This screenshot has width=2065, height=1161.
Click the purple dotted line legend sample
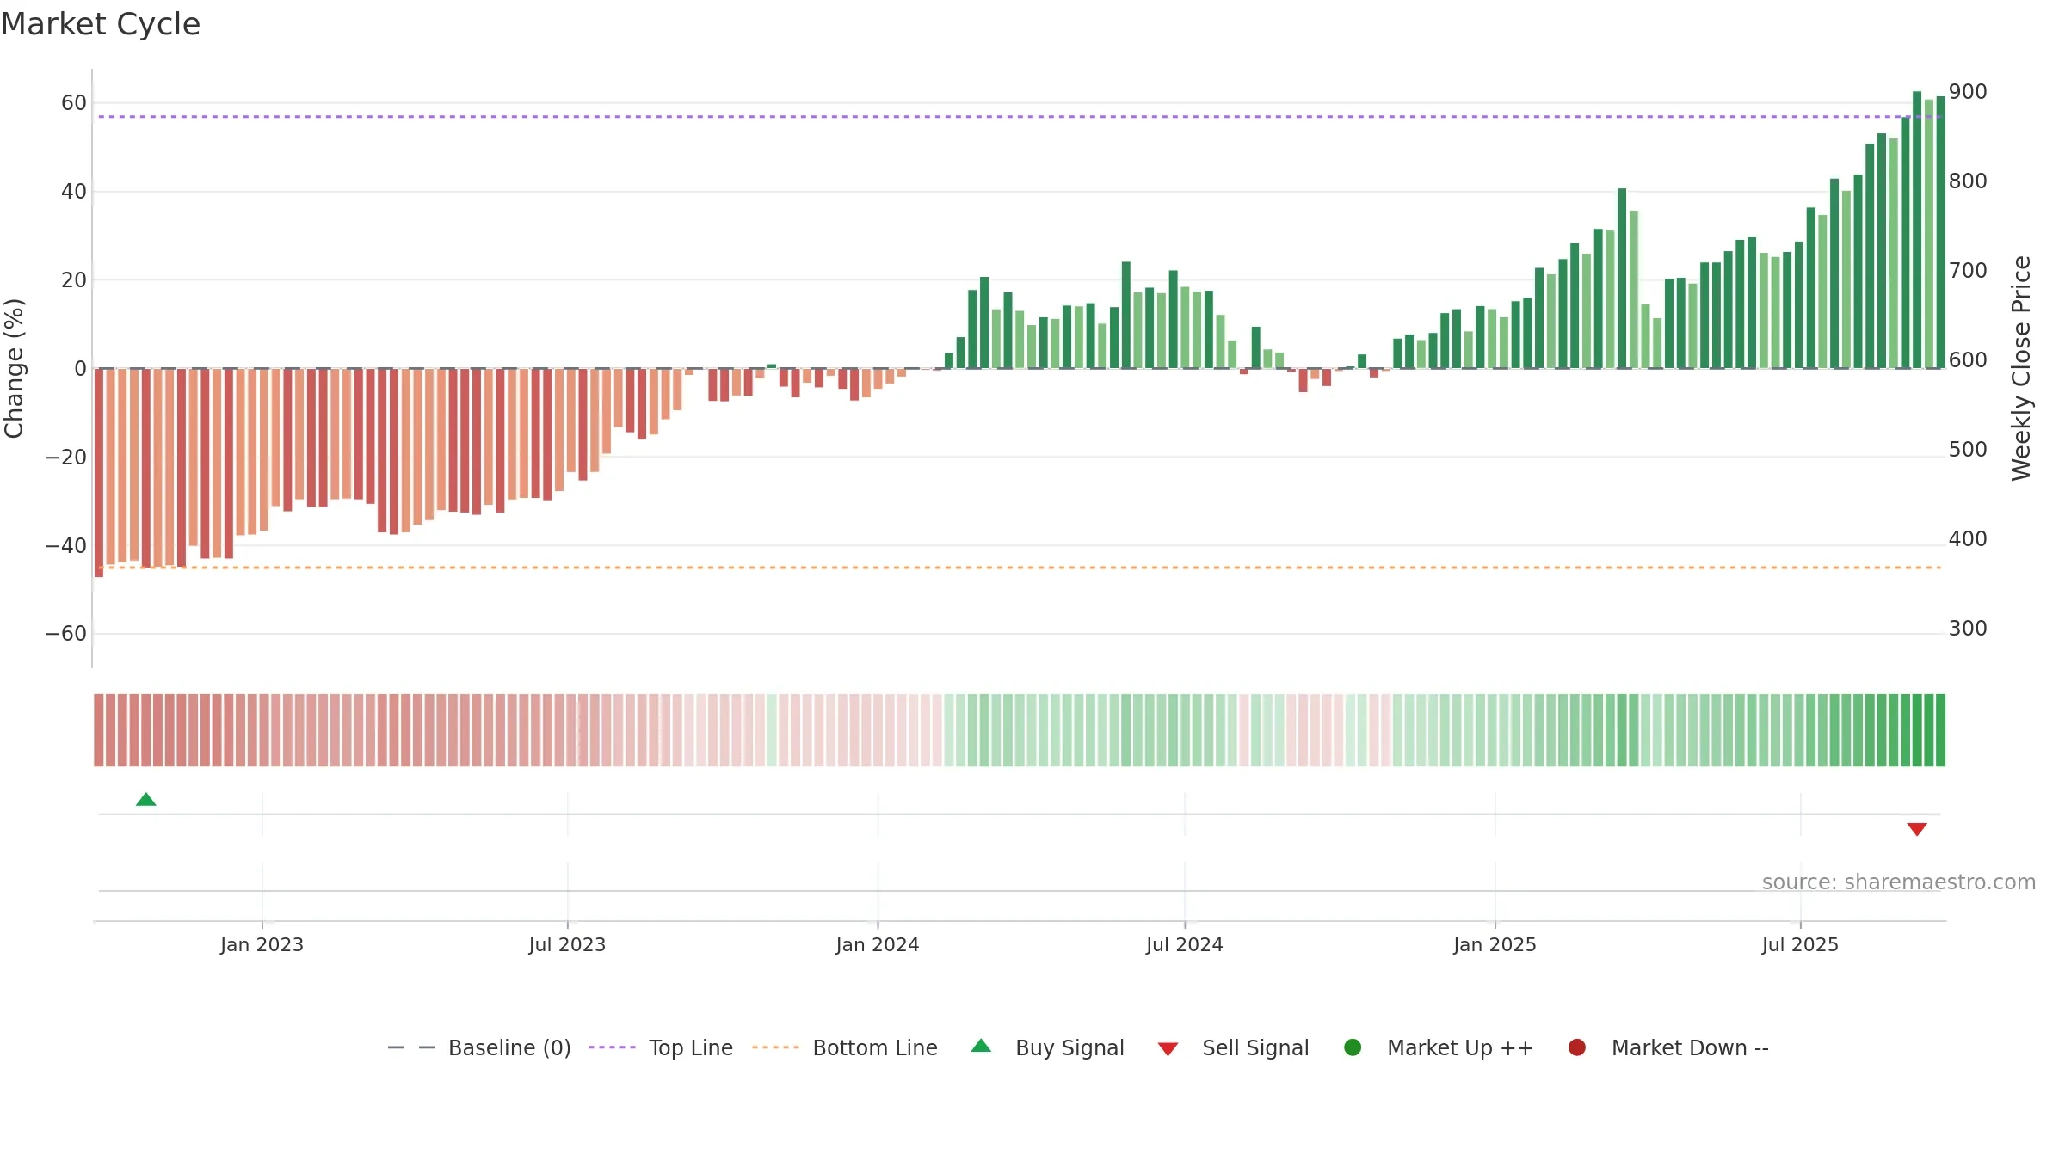(612, 1047)
